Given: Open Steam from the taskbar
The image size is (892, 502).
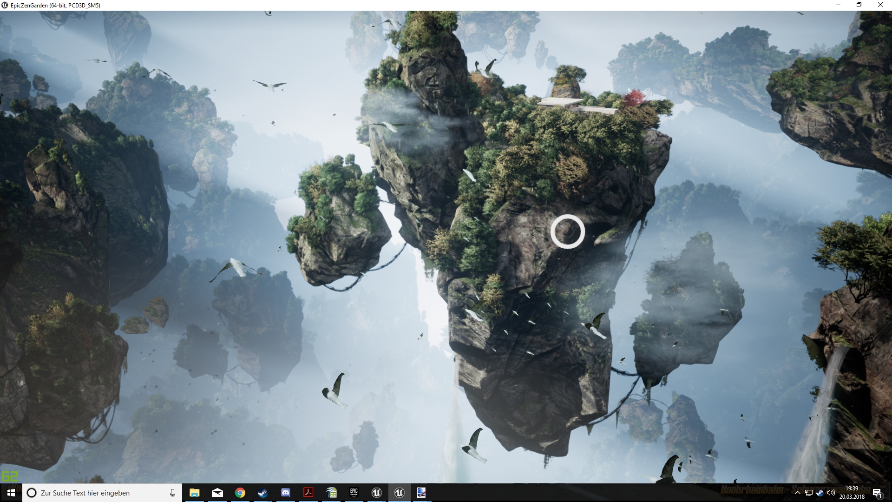Looking at the screenshot, I should [262, 493].
